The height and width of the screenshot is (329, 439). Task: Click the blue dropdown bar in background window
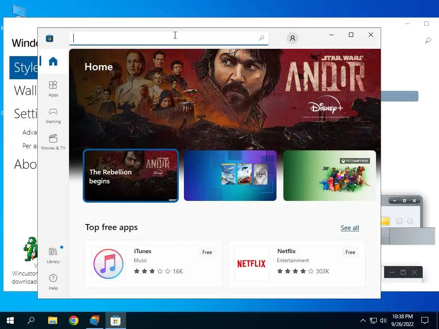point(400,96)
